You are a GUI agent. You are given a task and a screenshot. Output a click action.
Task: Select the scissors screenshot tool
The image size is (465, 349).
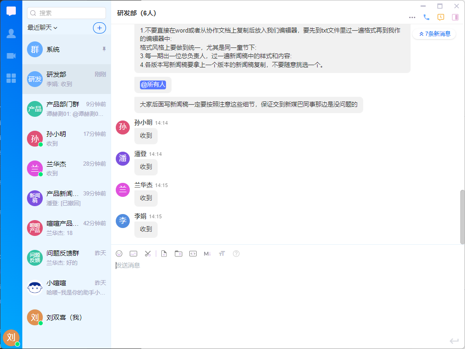[148, 254]
